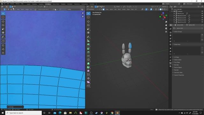Hide the first BezierCurve object
The height and width of the screenshot is (115, 204).
coord(202,13)
